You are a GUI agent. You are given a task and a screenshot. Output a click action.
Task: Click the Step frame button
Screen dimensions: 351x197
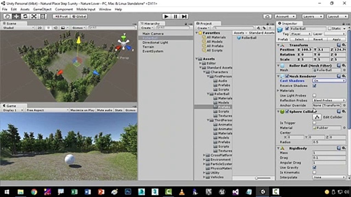point(184,16)
